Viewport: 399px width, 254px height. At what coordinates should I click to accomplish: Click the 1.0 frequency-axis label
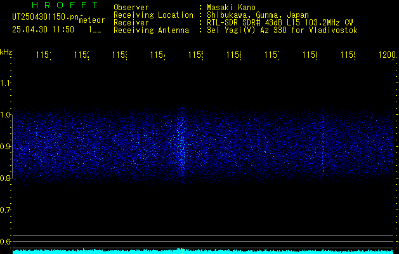5,115
